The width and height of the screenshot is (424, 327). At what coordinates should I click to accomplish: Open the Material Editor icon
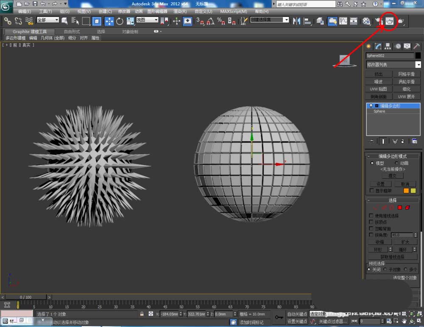tap(366, 21)
